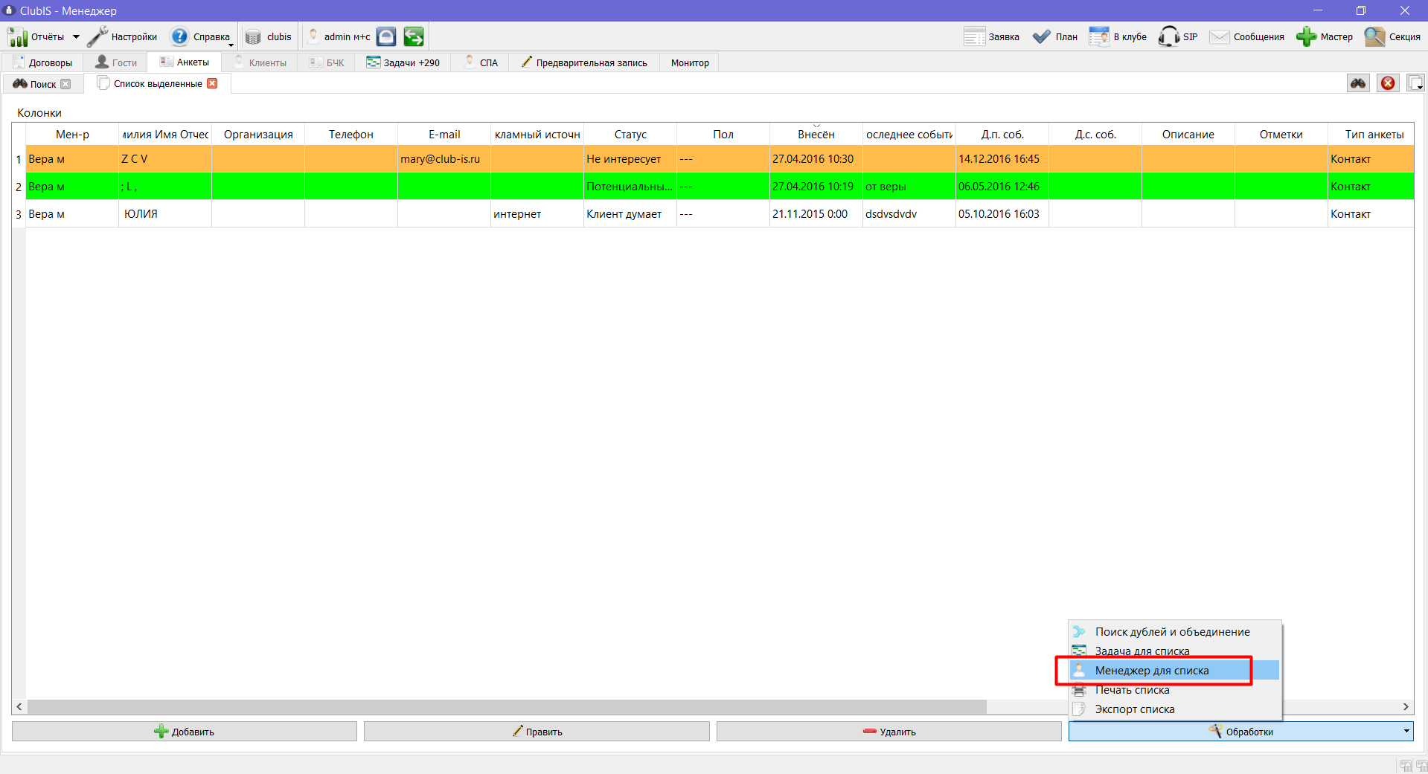
Task: Click the binoculars search icon at right
Action: point(1358,83)
